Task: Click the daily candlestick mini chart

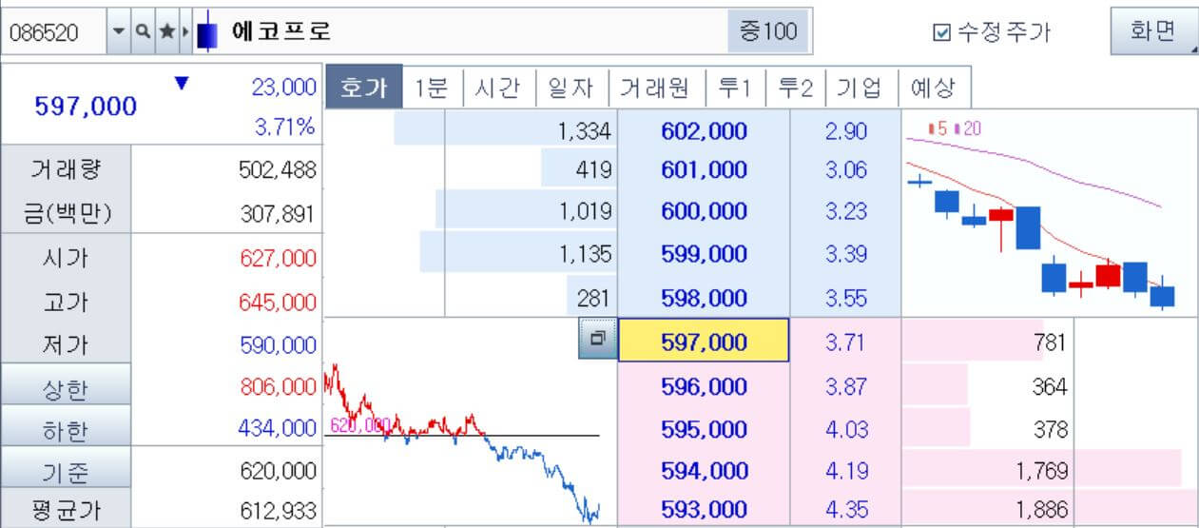Action: pos(1048,213)
